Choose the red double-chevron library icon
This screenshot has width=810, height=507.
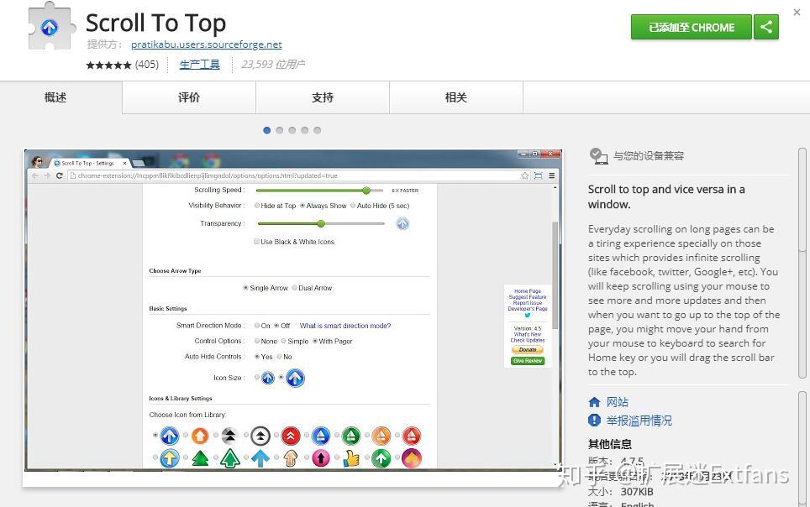click(x=291, y=436)
